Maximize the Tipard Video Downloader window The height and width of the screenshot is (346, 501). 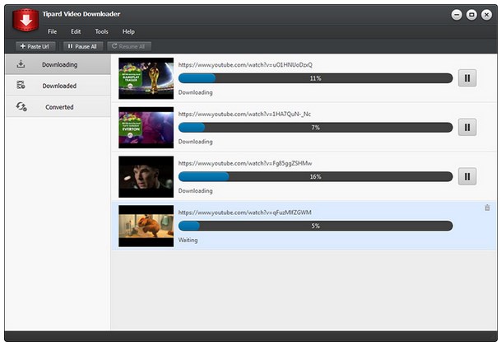point(471,15)
